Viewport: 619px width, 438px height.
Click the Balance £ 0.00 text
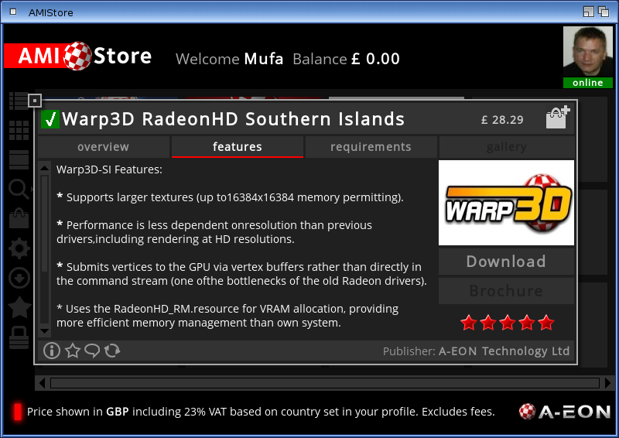click(346, 59)
